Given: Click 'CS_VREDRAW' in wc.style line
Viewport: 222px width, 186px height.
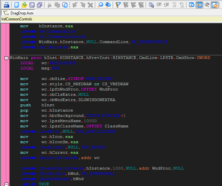Looking at the screenshot, I should 115,84.
